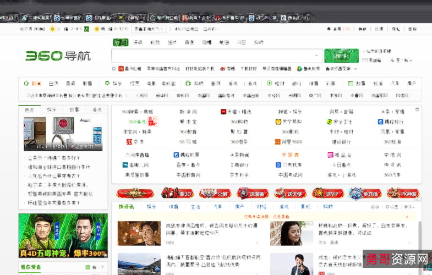The height and width of the screenshot is (275, 432).
Task: Switch to the 财经 news feed tab
Action: click(261, 207)
